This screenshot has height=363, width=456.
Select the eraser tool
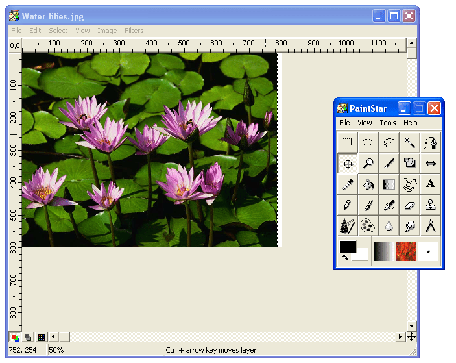click(410, 205)
